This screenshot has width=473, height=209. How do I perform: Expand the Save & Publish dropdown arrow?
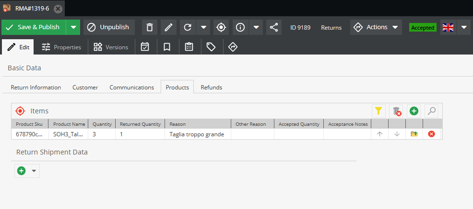[73, 27]
